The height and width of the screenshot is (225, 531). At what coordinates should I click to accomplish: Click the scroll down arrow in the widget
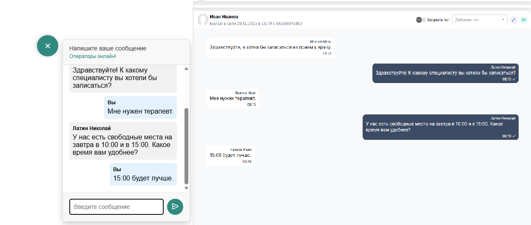[186, 188]
